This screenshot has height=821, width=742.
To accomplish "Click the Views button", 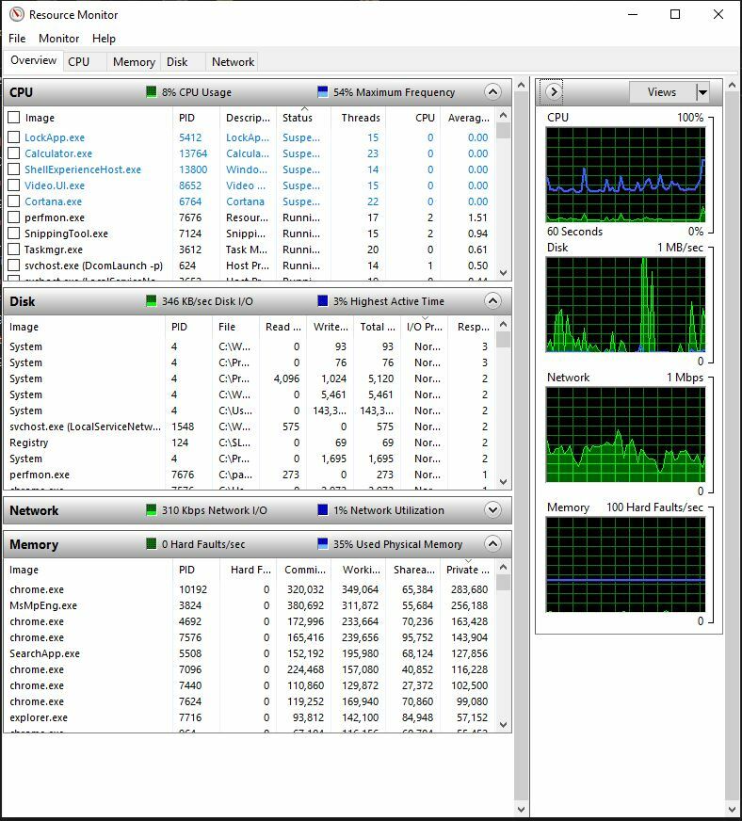I will tap(662, 92).
